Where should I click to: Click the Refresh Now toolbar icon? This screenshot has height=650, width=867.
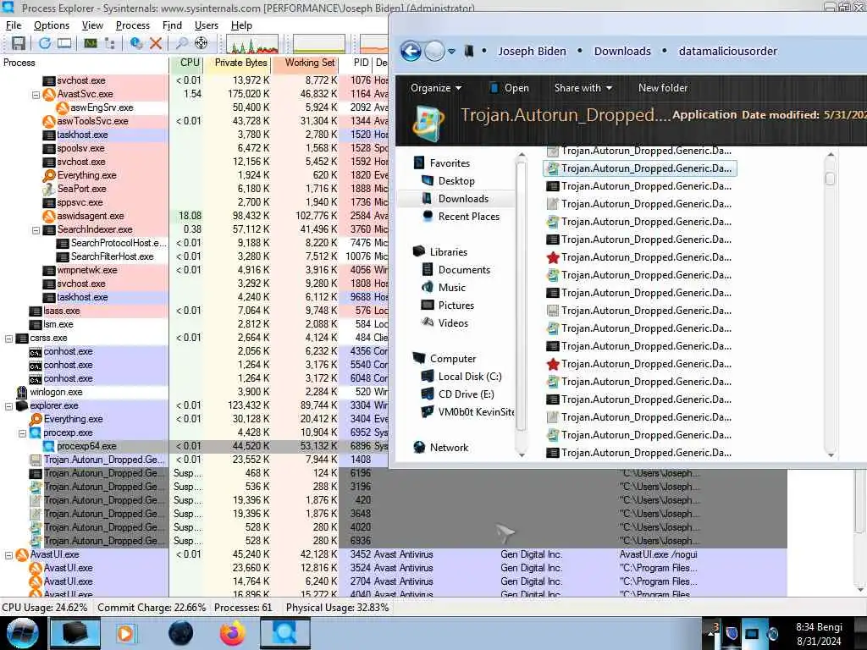(44, 43)
